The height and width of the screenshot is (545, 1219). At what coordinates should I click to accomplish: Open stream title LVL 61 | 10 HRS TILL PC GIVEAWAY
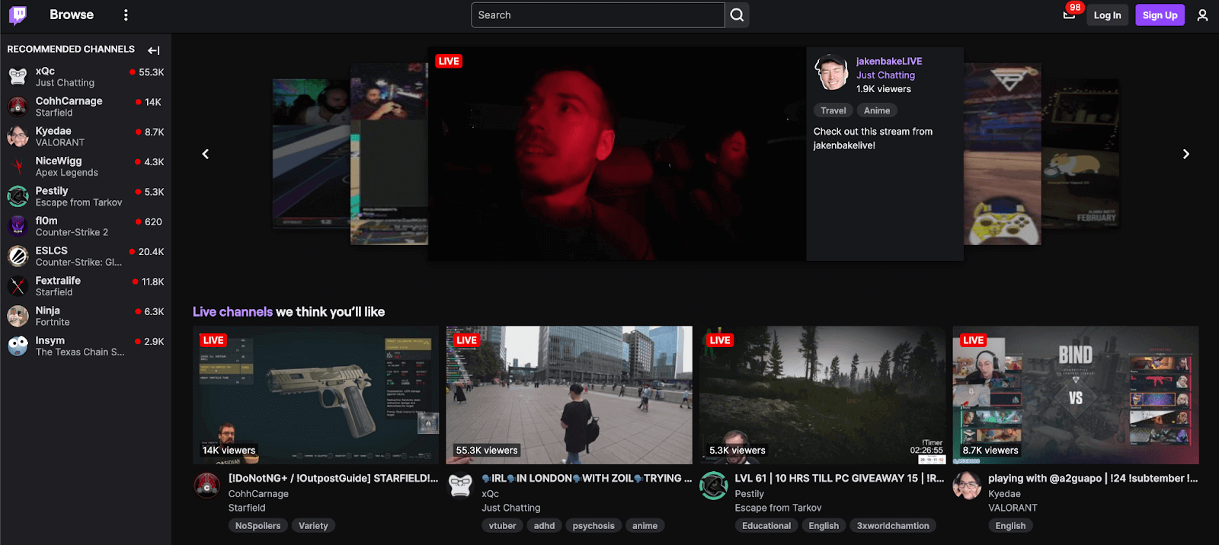coord(839,479)
